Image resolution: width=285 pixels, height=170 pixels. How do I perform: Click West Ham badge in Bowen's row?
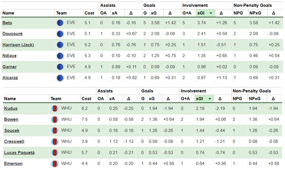click(55, 119)
